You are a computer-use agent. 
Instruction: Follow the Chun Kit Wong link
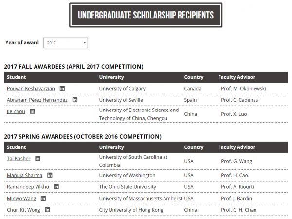pyautogui.click(x=23, y=210)
